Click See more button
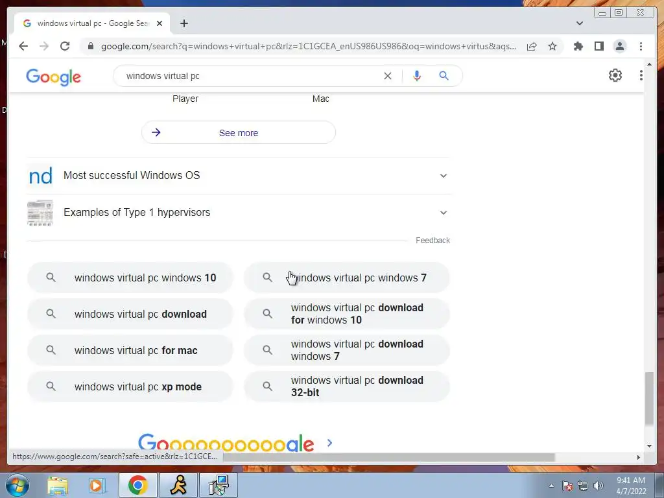664x498 pixels. click(x=239, y=132)
